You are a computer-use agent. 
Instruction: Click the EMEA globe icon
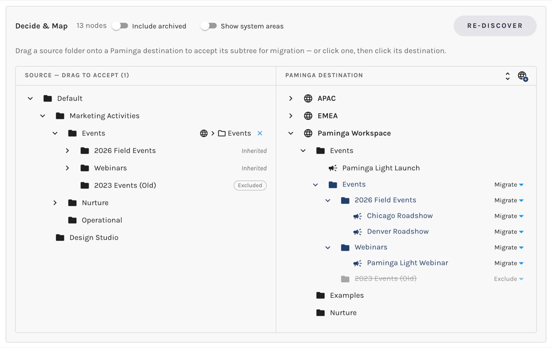(x=308, y=116)
